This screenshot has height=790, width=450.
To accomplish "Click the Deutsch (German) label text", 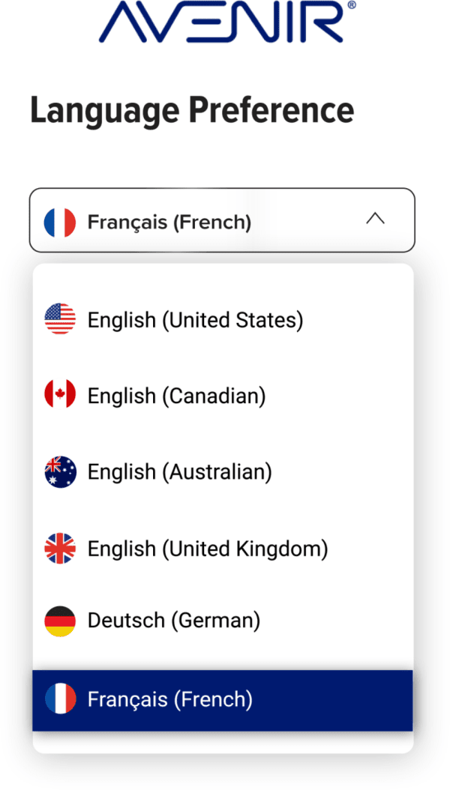I will 174,621.
